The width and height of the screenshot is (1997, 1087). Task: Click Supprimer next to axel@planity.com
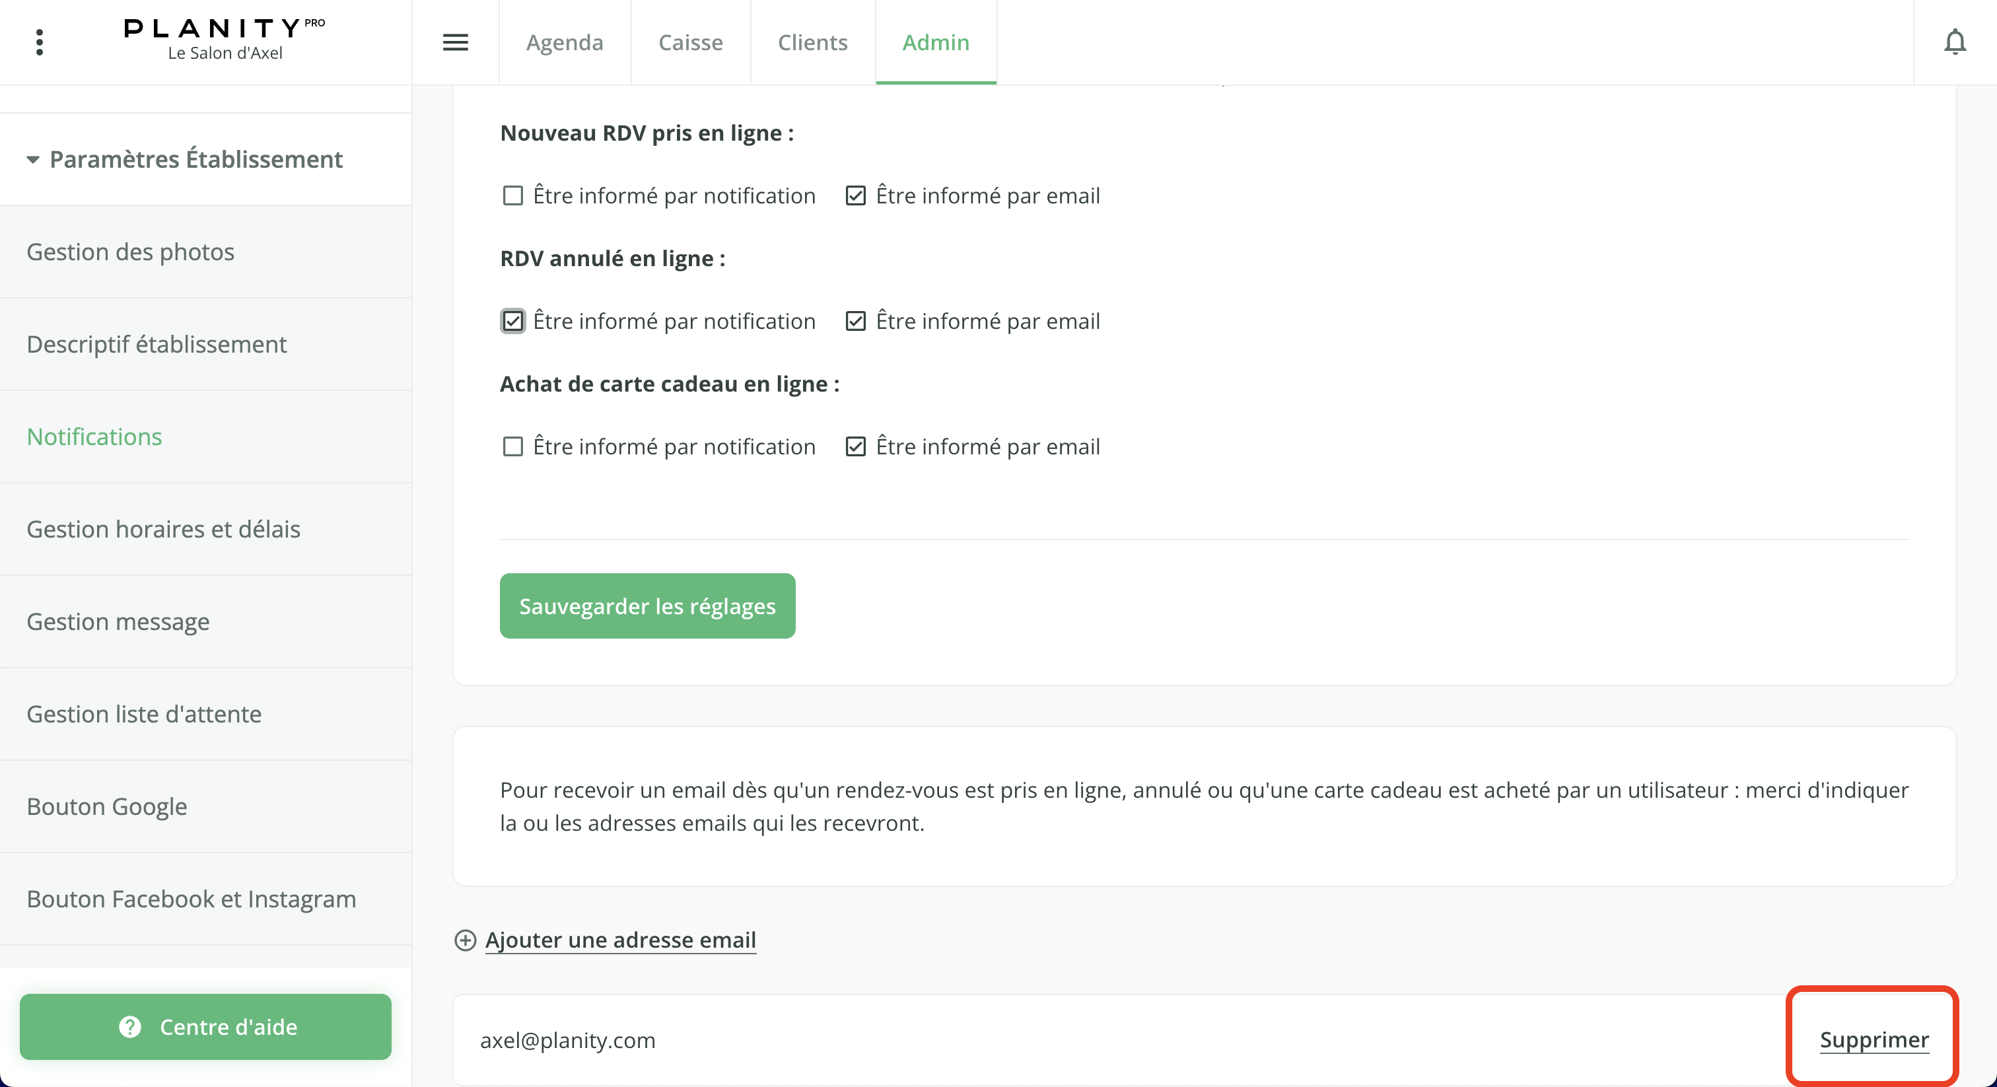[x=1874, y=1039]
